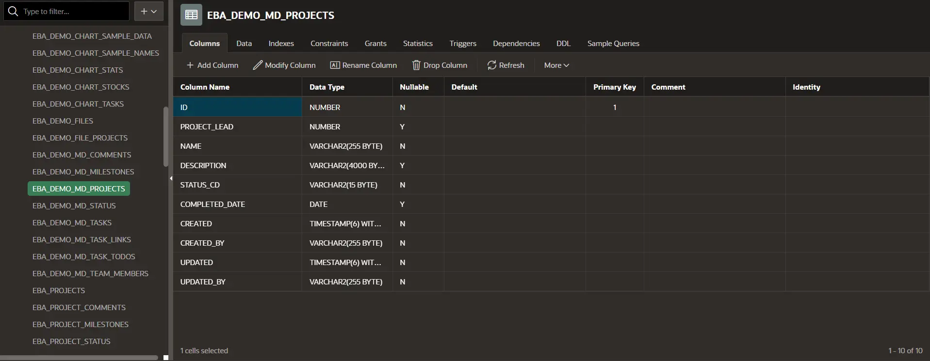The image size is (930, 361).
Task: Click the Rename Column text-box icon
Action: click(335, 65)
